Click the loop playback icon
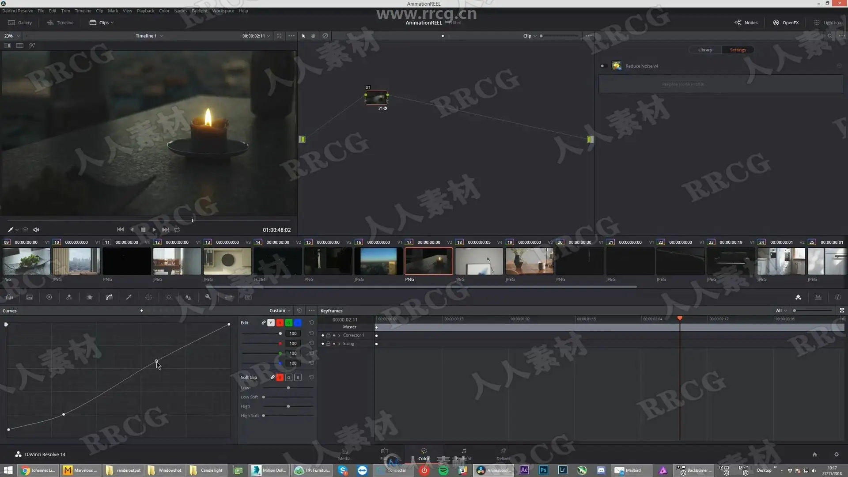Image resolution: width=848 pixels, height=477 pixels. pyautogui.click(x=177, y=230)
